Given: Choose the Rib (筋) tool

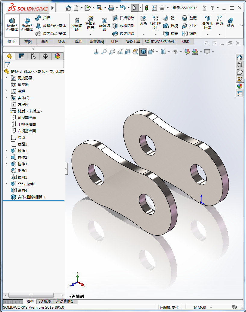Looking at the screenshot, I should 169,18.
